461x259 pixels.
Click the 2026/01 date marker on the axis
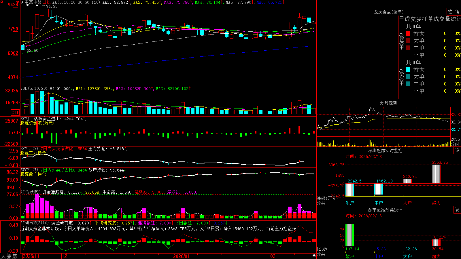[x=182, y=256]
